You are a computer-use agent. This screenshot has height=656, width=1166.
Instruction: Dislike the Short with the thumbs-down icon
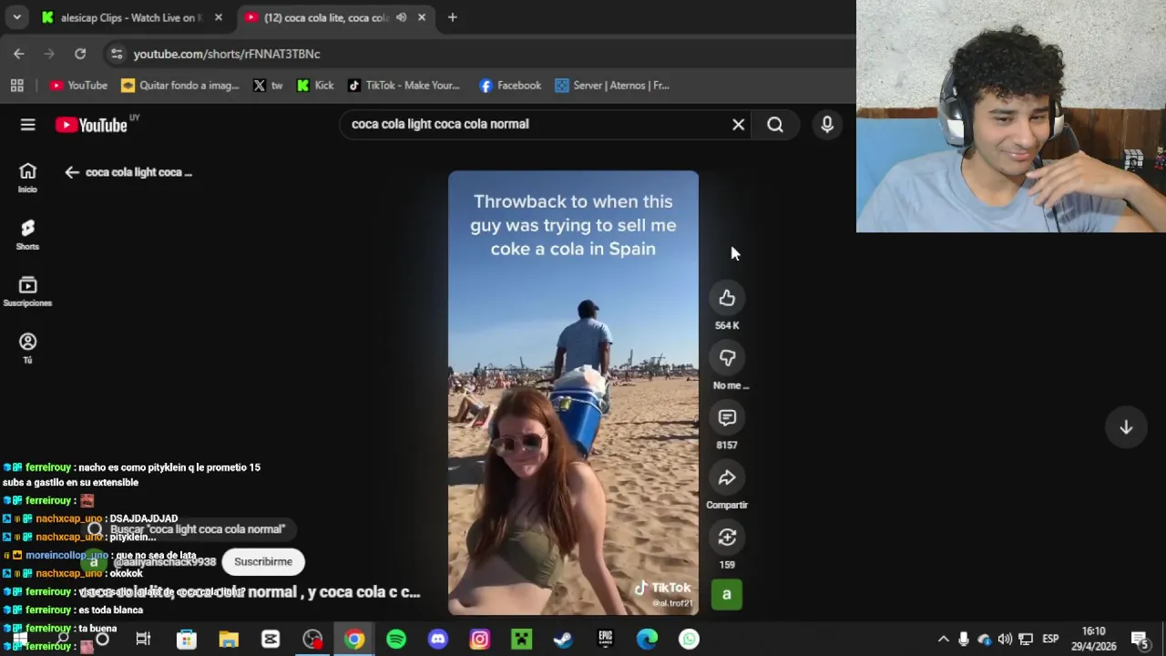pyautogui.click(x=727, y=358)
